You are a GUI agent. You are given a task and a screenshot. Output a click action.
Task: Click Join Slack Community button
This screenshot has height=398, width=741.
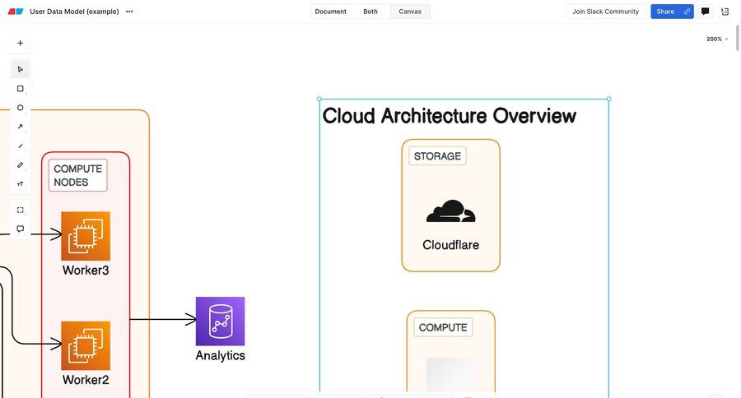[x=605, y=12]
